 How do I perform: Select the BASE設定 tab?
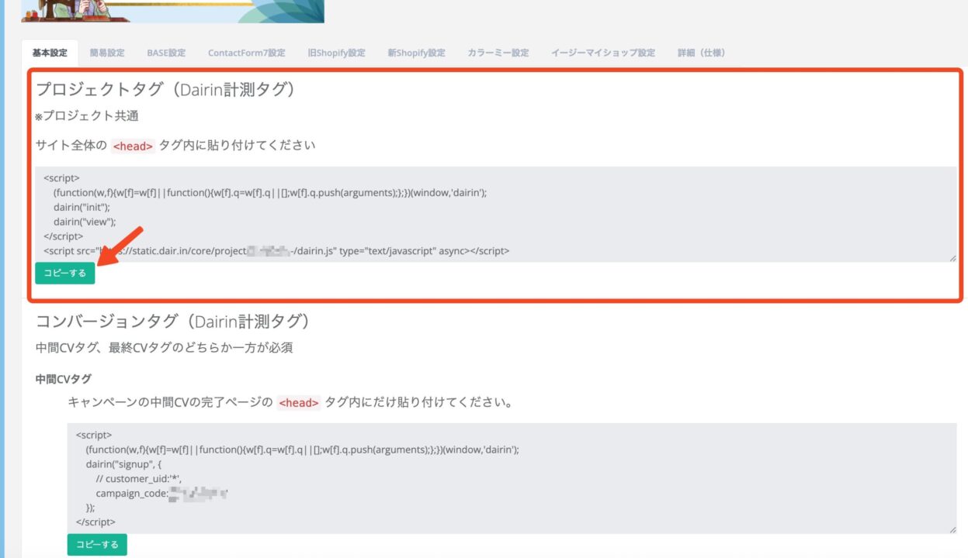(166, 53)
